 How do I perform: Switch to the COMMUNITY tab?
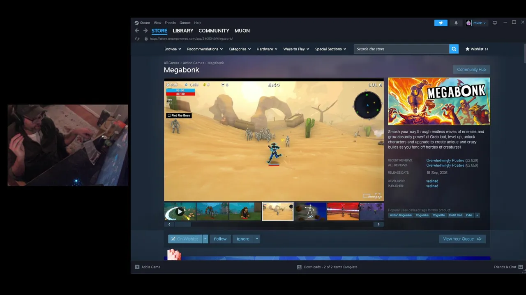click(x=214, y=31)
